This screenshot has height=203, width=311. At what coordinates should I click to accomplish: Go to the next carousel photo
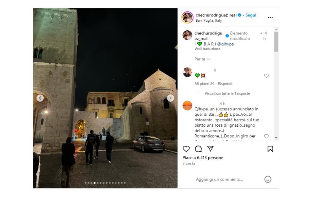point(170,98)
